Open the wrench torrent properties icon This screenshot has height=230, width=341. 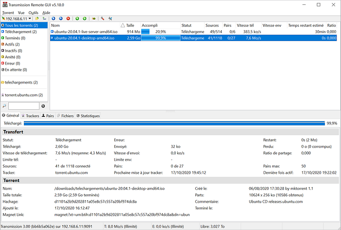point(103,19)
